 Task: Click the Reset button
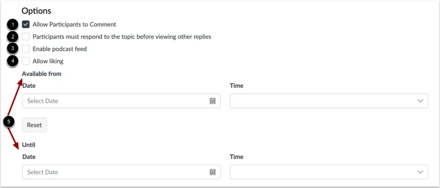pos(34,125)
